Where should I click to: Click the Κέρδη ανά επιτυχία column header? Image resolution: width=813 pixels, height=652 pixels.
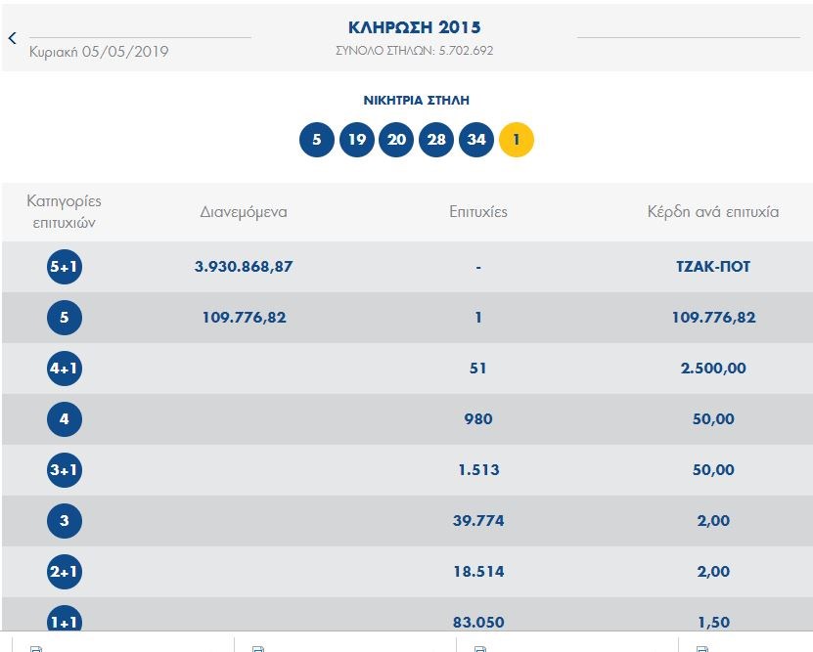pos(713,211)
